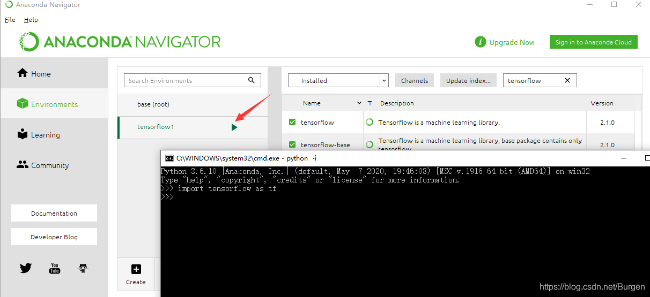The height and width of the screenshot is (297, 650).
Task: Open the Home section icon
Action: [23, 73]
